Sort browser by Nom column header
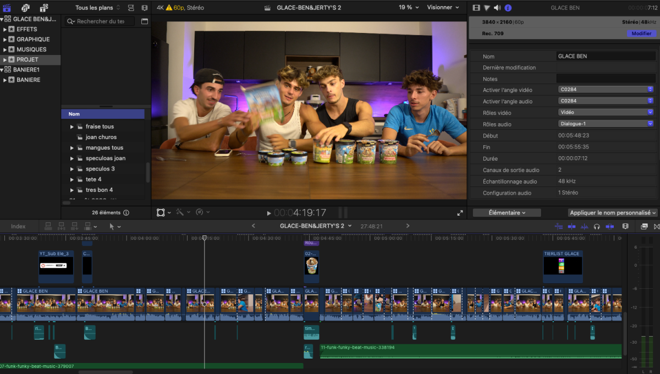Viewport: 660px width, 374px height. coord(103,114)
